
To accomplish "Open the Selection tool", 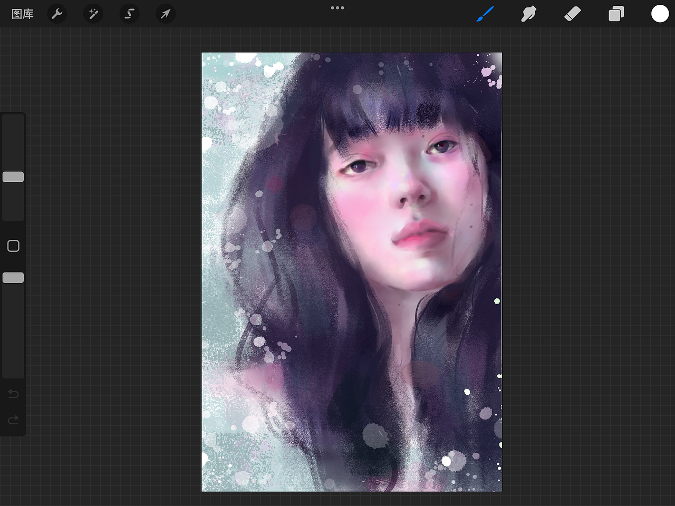I will click(x=129, y=14).
